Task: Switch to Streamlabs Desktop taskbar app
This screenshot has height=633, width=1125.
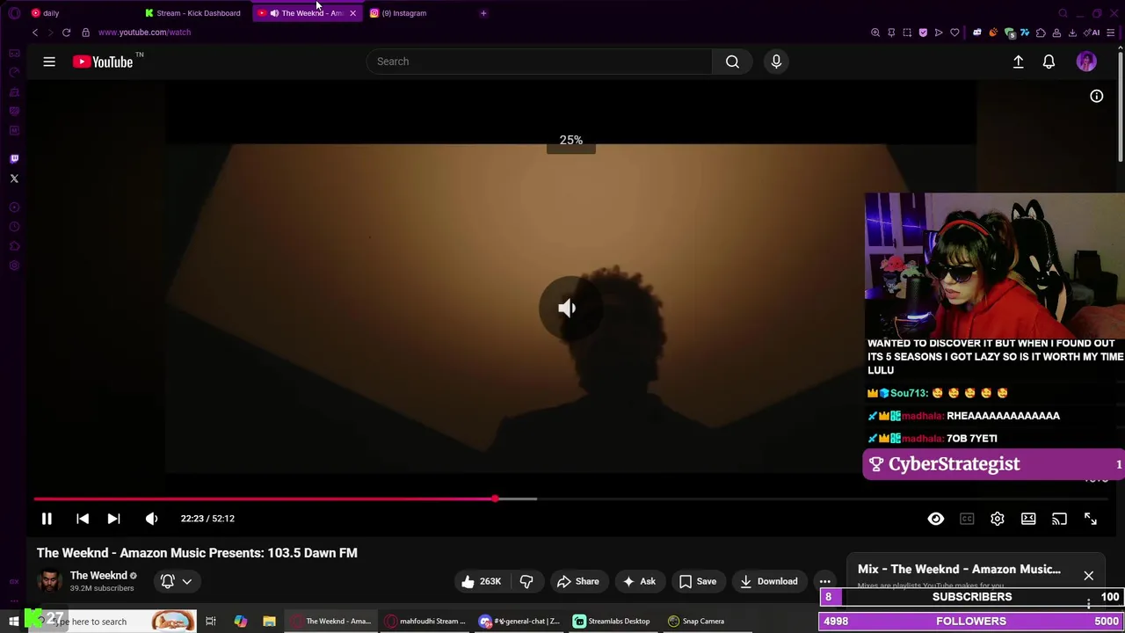Action: point(612,622)
